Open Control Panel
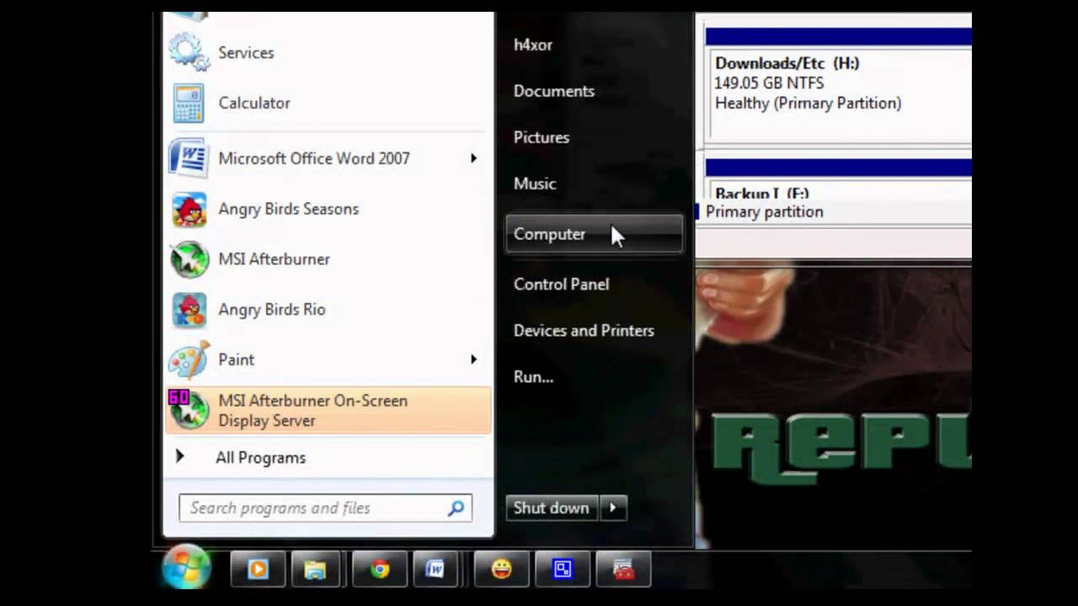 (561, 284)
